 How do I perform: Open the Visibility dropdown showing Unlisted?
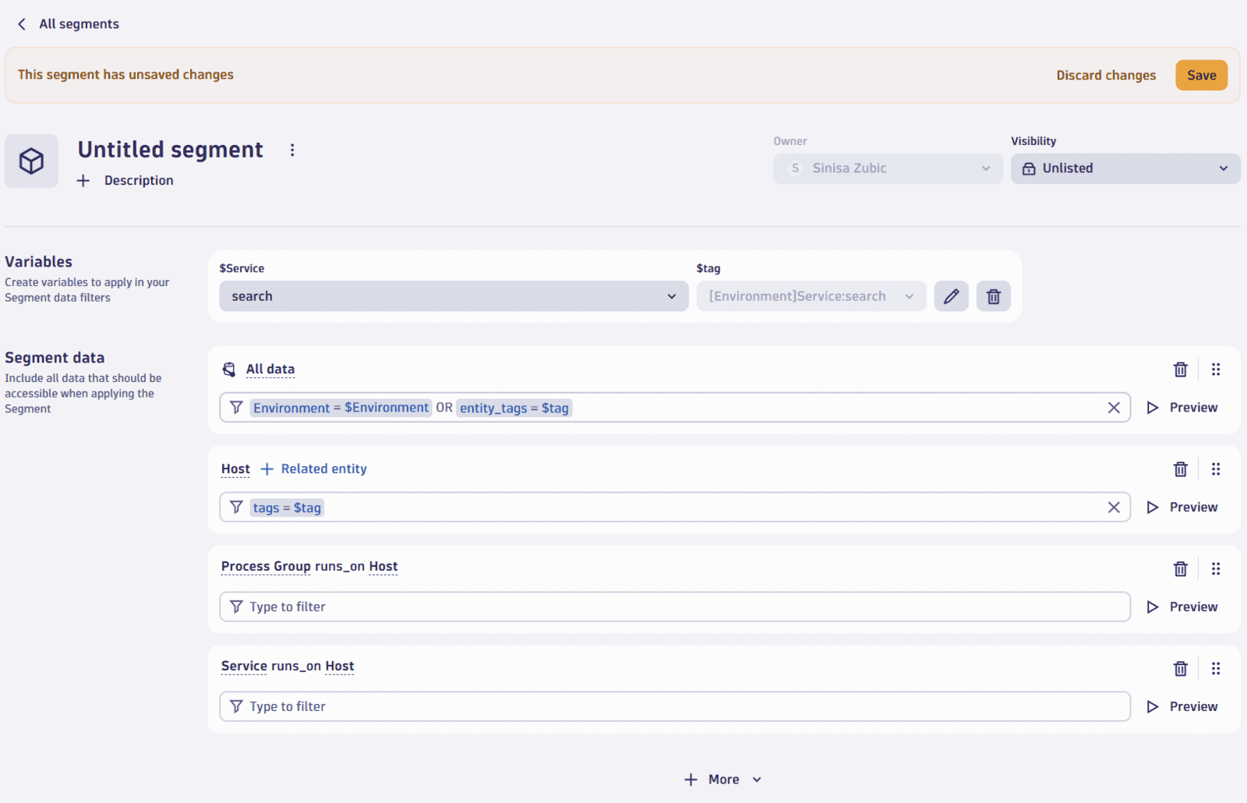(1125, 168)
